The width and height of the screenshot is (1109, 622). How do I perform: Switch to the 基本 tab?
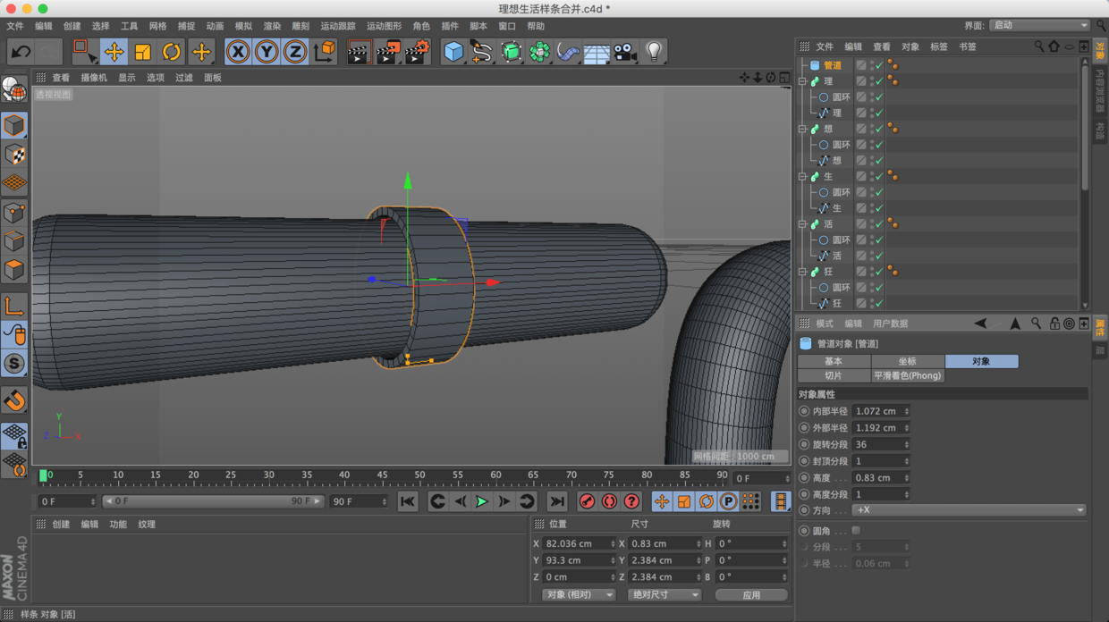point(834,361)
